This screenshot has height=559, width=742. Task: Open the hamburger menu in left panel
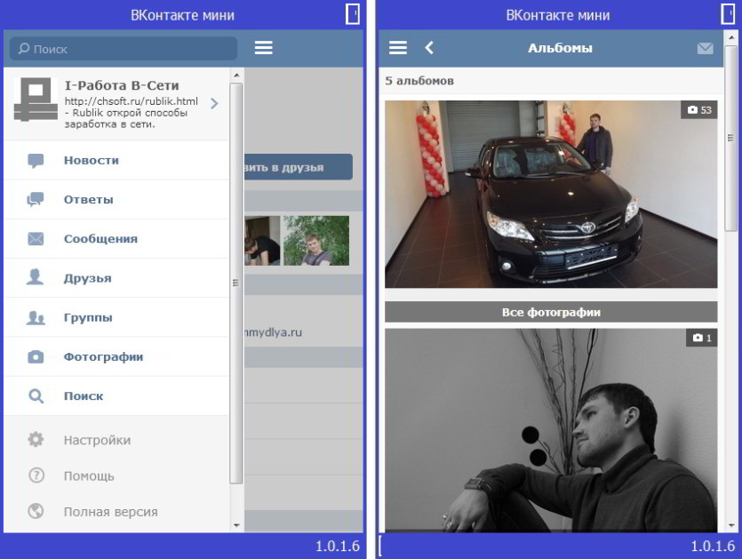pyautogui.click(x=264, y=48)
